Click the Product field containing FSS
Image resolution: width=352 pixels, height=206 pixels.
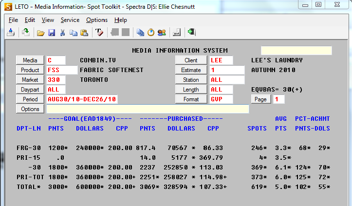[62, 70]
